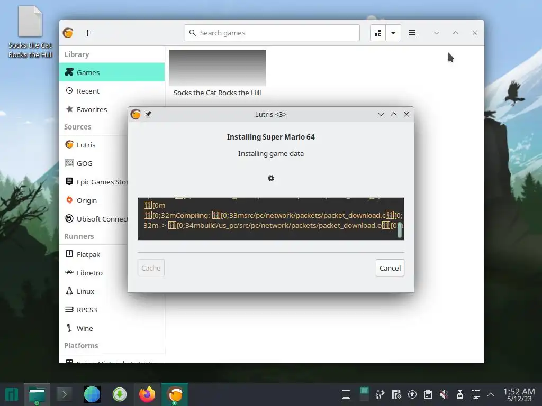
Task: Select Games in the Library sidebar
Action: [x=112, y=72]
